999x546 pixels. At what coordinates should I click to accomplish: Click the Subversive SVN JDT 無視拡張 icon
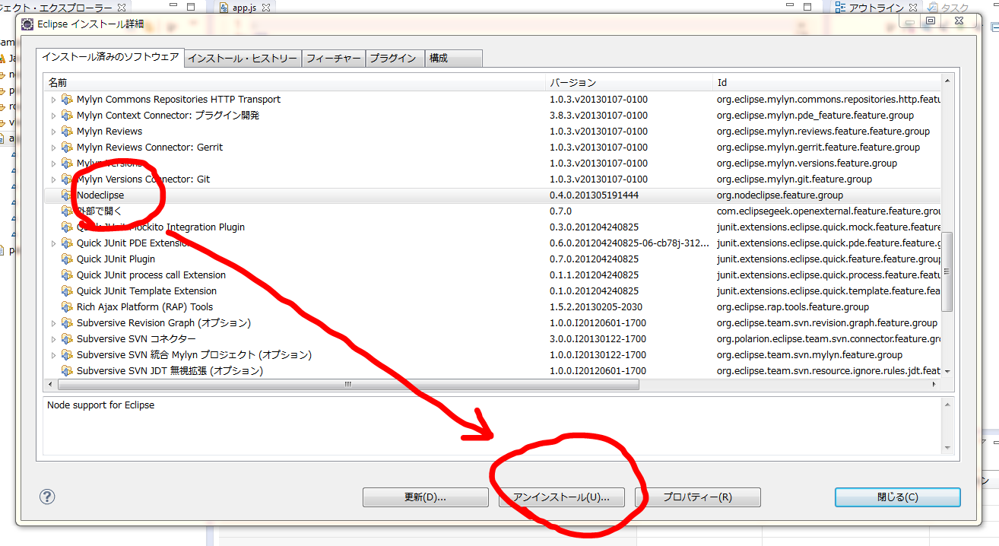click(x=67, y=371)
